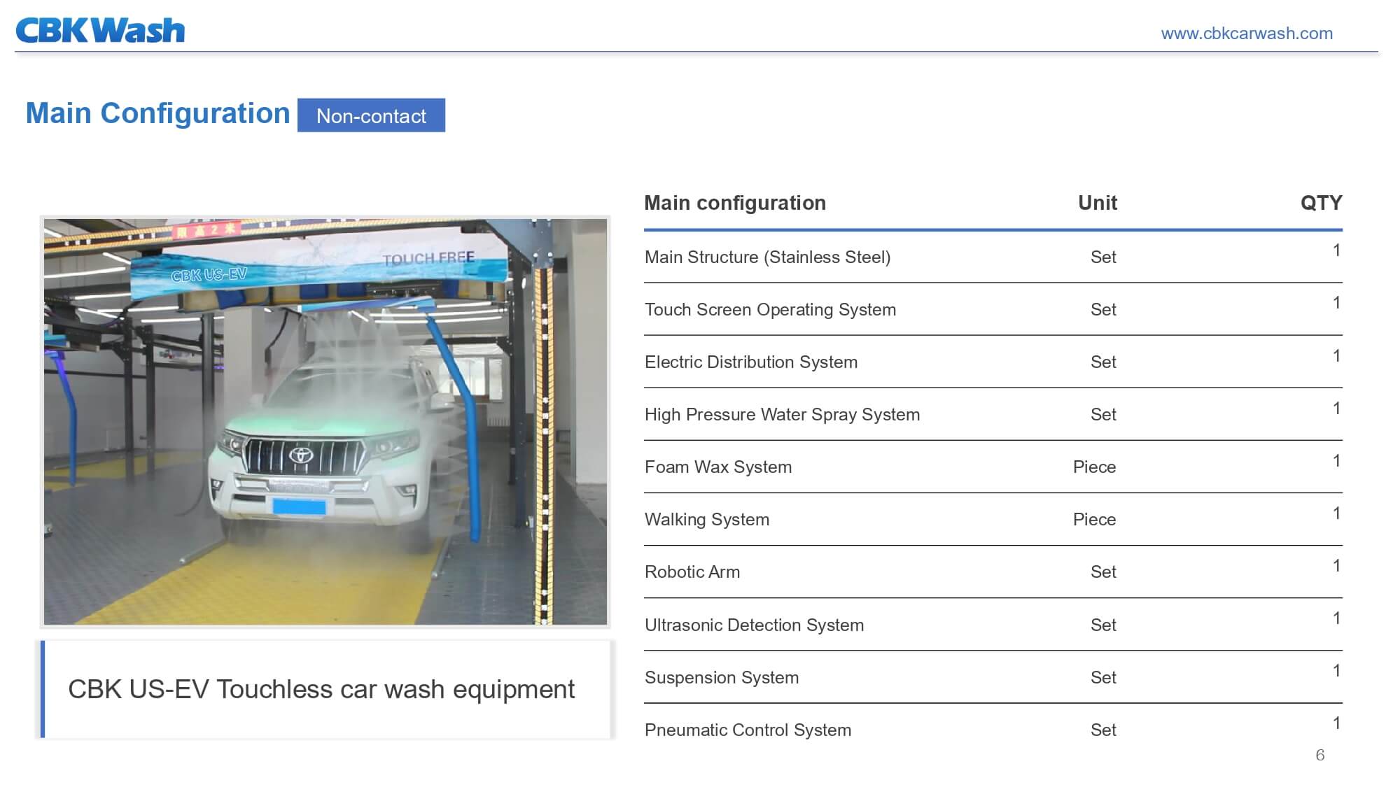Image resolution: width=1400 pixels, height=787 pixels.
Task: Click the 'Main configuration' column header
Action: pos(735,203)
